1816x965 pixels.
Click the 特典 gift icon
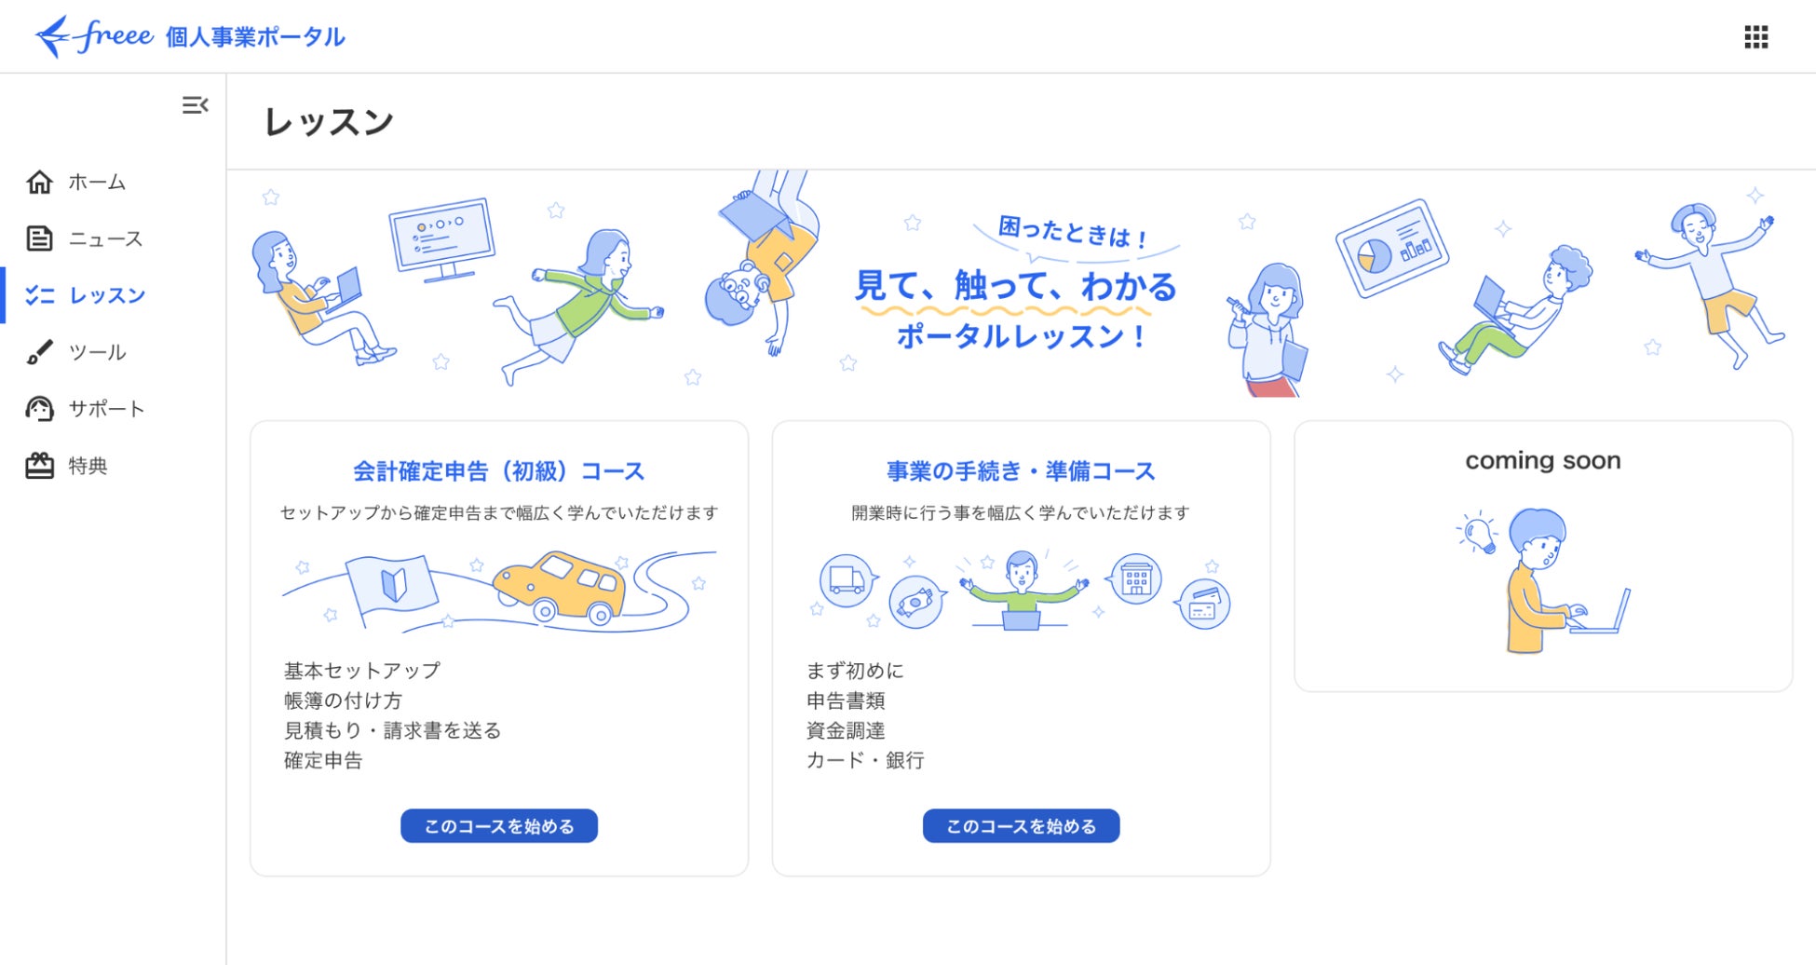[39, 466]
